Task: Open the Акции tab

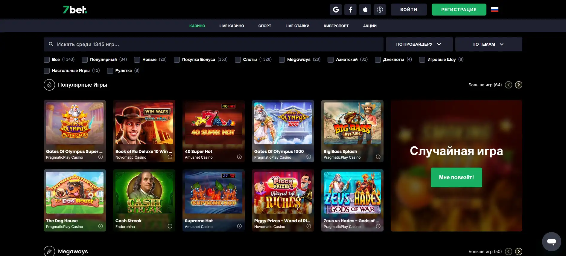Action: coord(370,26)
